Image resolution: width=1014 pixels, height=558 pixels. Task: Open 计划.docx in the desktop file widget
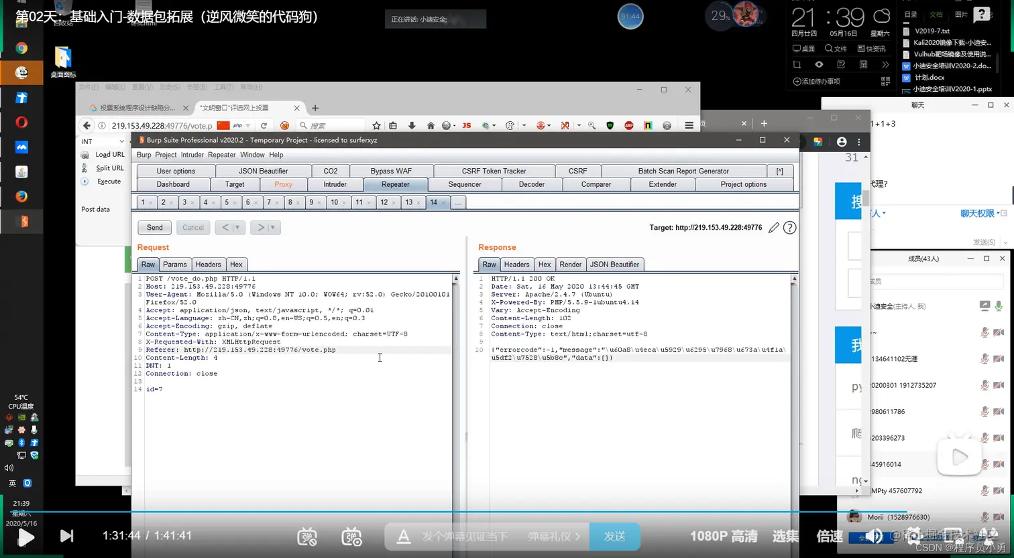coord(929,78)
